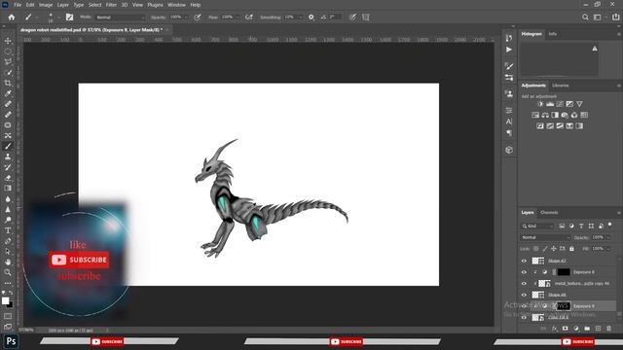
Task: Open the brush settings panel toggle
Action: click(x=69, y=17)
